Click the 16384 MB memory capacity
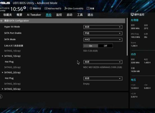Image resolution: width=155 pixels, height=113 pixels. pos(135,71)
